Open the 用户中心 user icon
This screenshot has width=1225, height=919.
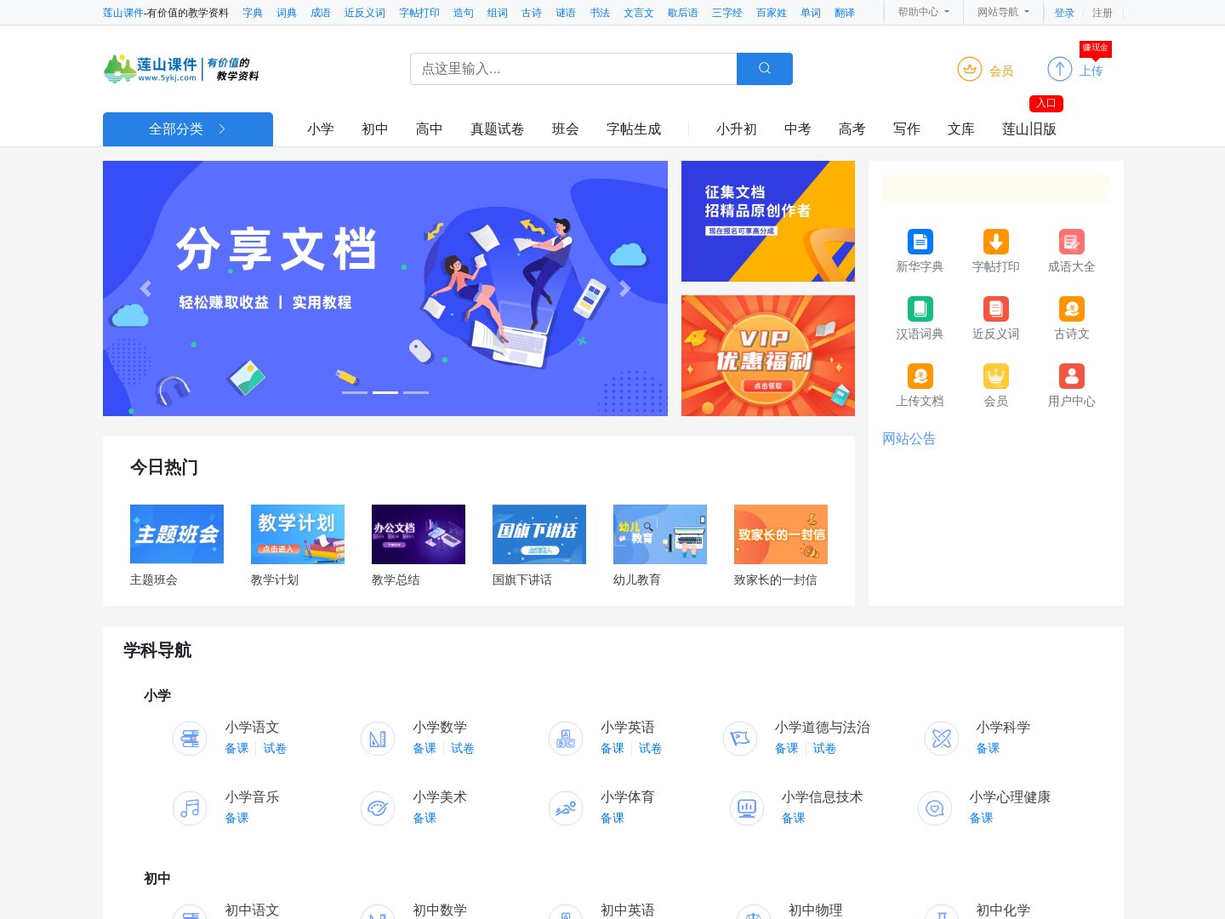tap(1072, 376)
